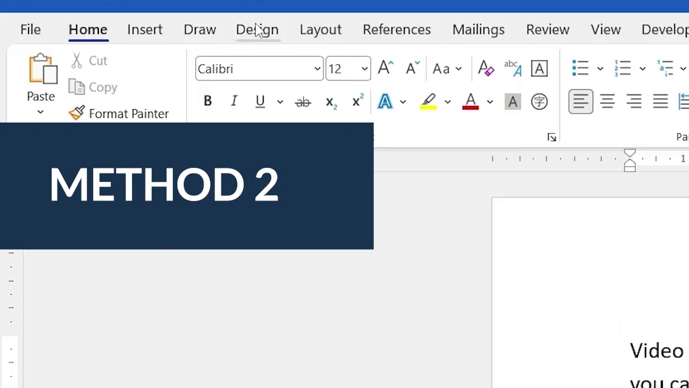Image resolution: width=689 pixels, height=388 pixels.
Task: Toggle Subscript formatting
Action: coord(331,102)
